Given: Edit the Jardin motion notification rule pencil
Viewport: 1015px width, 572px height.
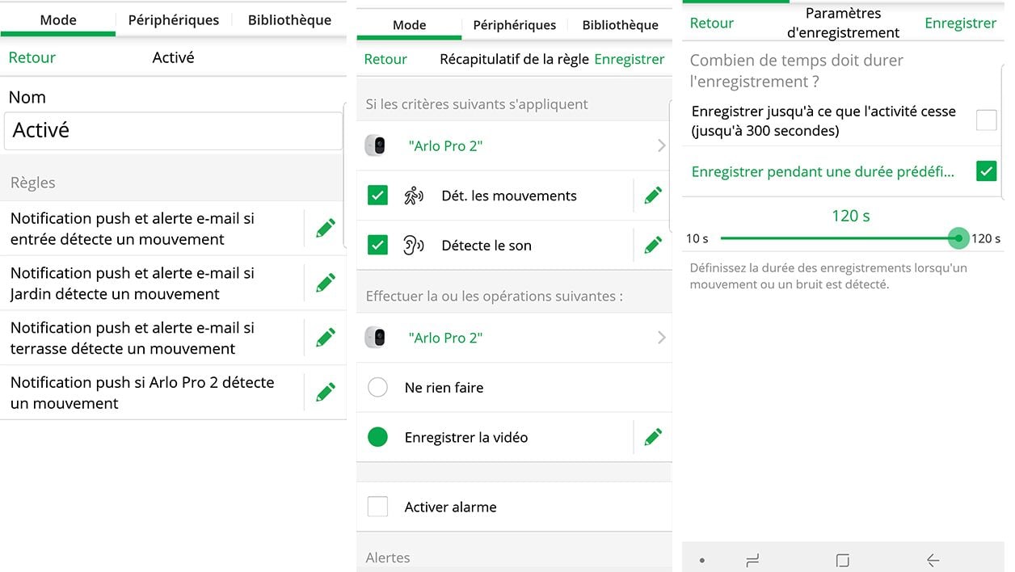Looking at the screenshot, I should tap(326, 283).
